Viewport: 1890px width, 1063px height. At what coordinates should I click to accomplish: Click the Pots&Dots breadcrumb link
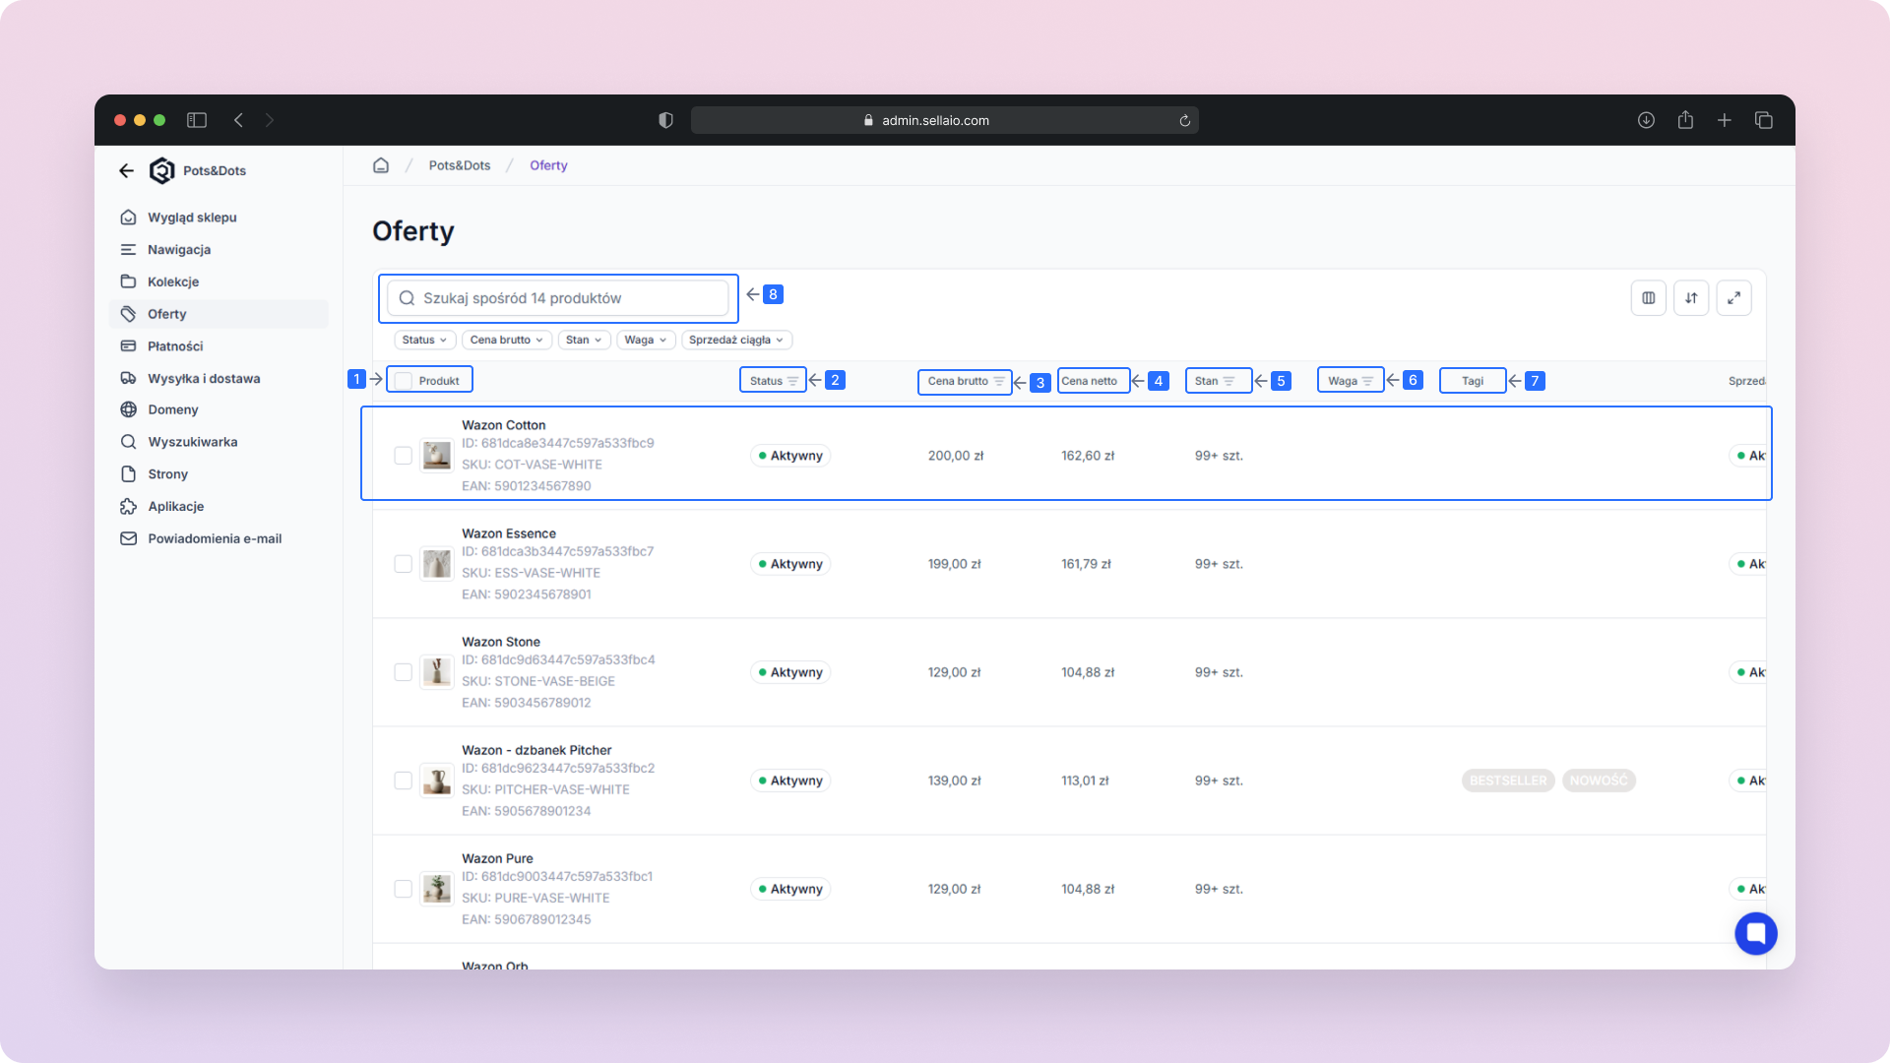coord(459,165)
